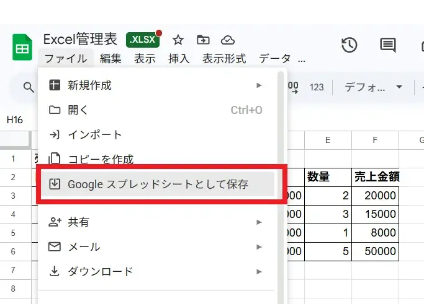Click the cell containing 8000
The height and width of the screenshot is (304, 424).
coord(376,233)
